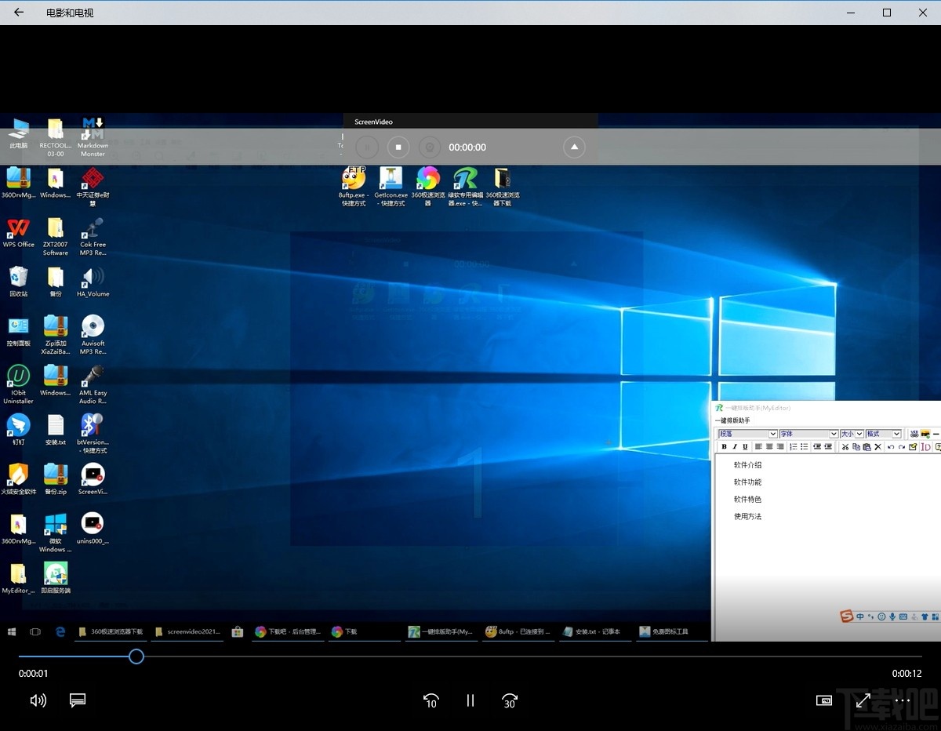The width and height of the screenshot is (941, 731).
Task: Open the more options ellipsis menu
Action: [903, 700]
